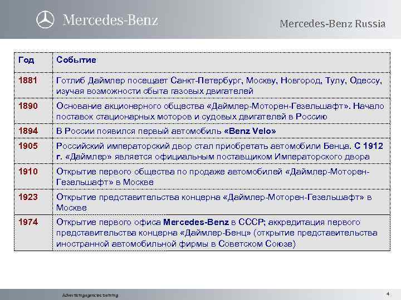Select the event about Готлиб Даймлер visiting cities

[219, 86]
